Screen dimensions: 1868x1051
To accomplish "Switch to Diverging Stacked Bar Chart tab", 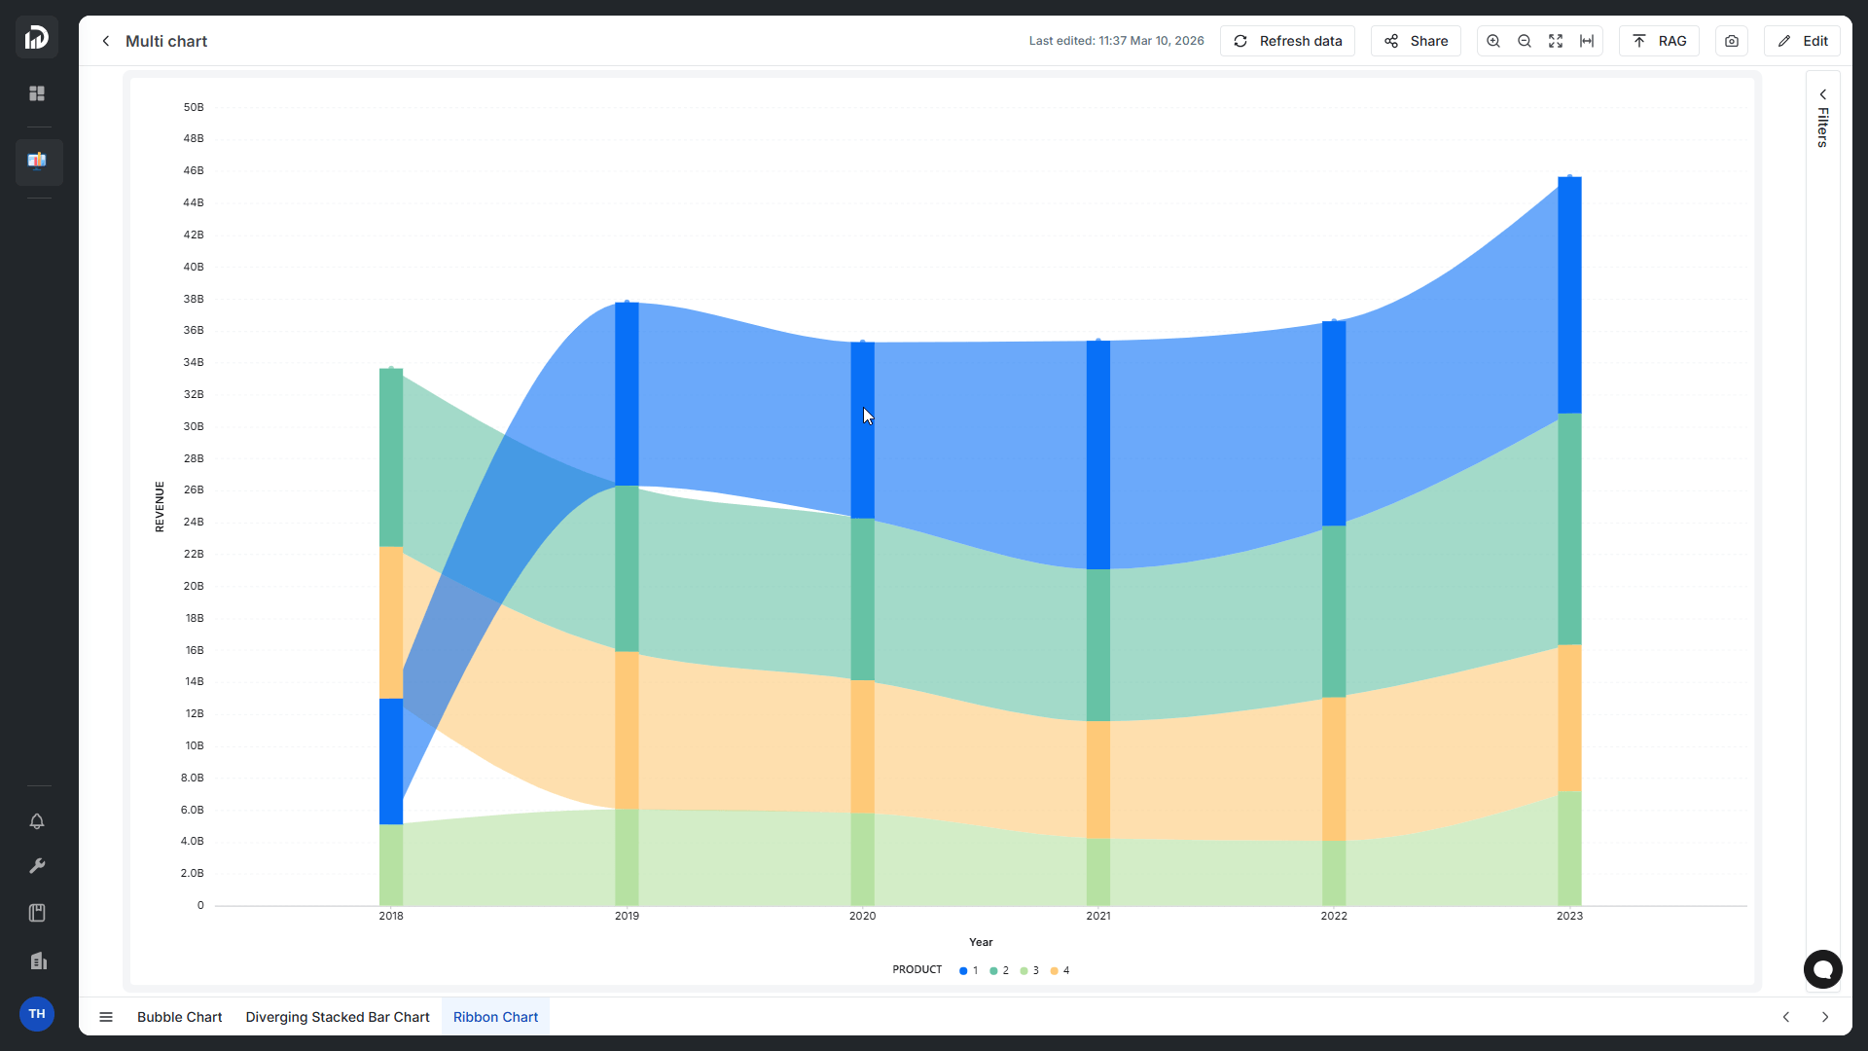I will pyautogui.click(x=337, y=1017).
